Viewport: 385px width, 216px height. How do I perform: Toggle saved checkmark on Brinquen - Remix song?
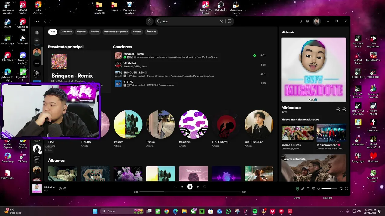point(254,55)
